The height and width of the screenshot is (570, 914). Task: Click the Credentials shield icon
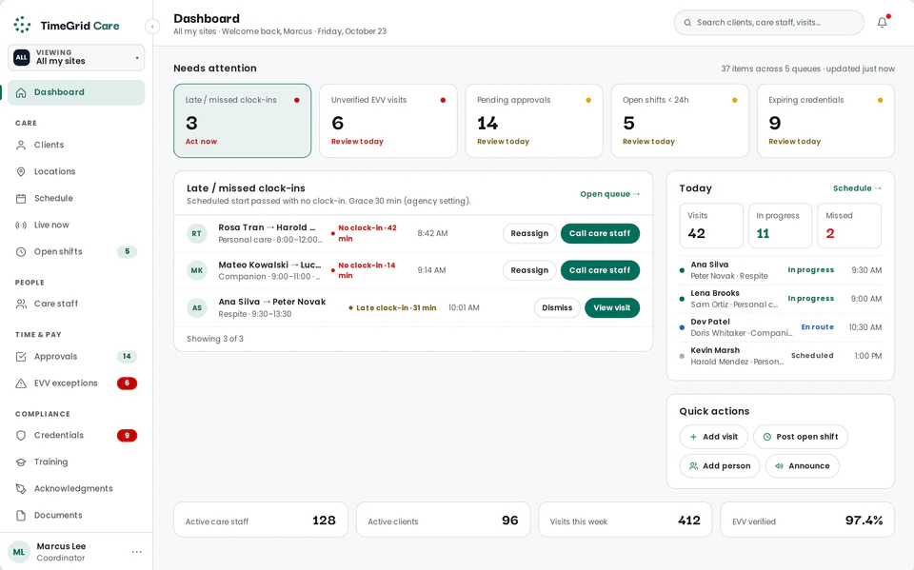click(x=21, y=436)
